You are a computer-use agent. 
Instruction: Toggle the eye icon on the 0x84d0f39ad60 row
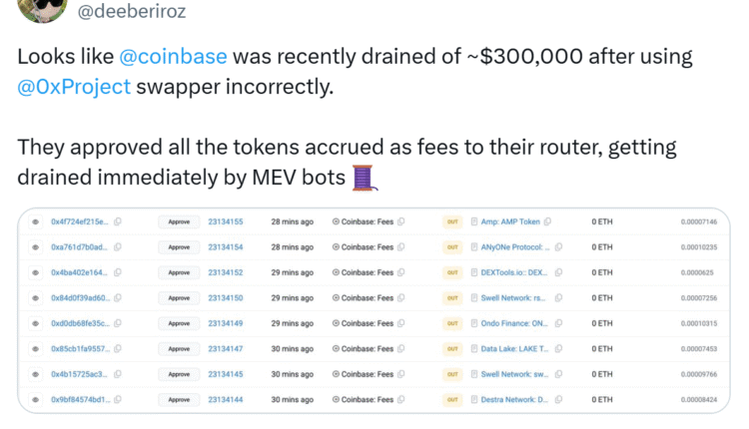pyautogui.click(x=35, y=298)
